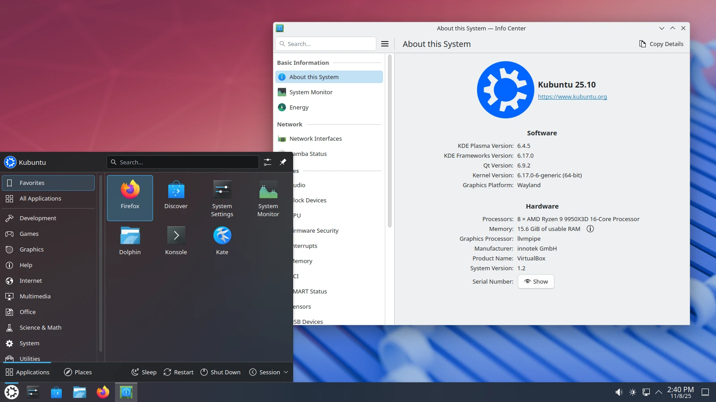Image resolution: width=716 pixels, height=402 pixels.
Task: Open the volume icon in system tray
Action: [619, 392]
